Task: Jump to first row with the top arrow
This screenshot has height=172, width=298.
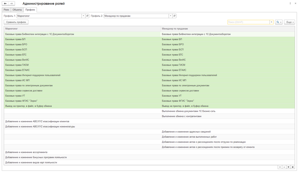Action: [x=280, y=167]
